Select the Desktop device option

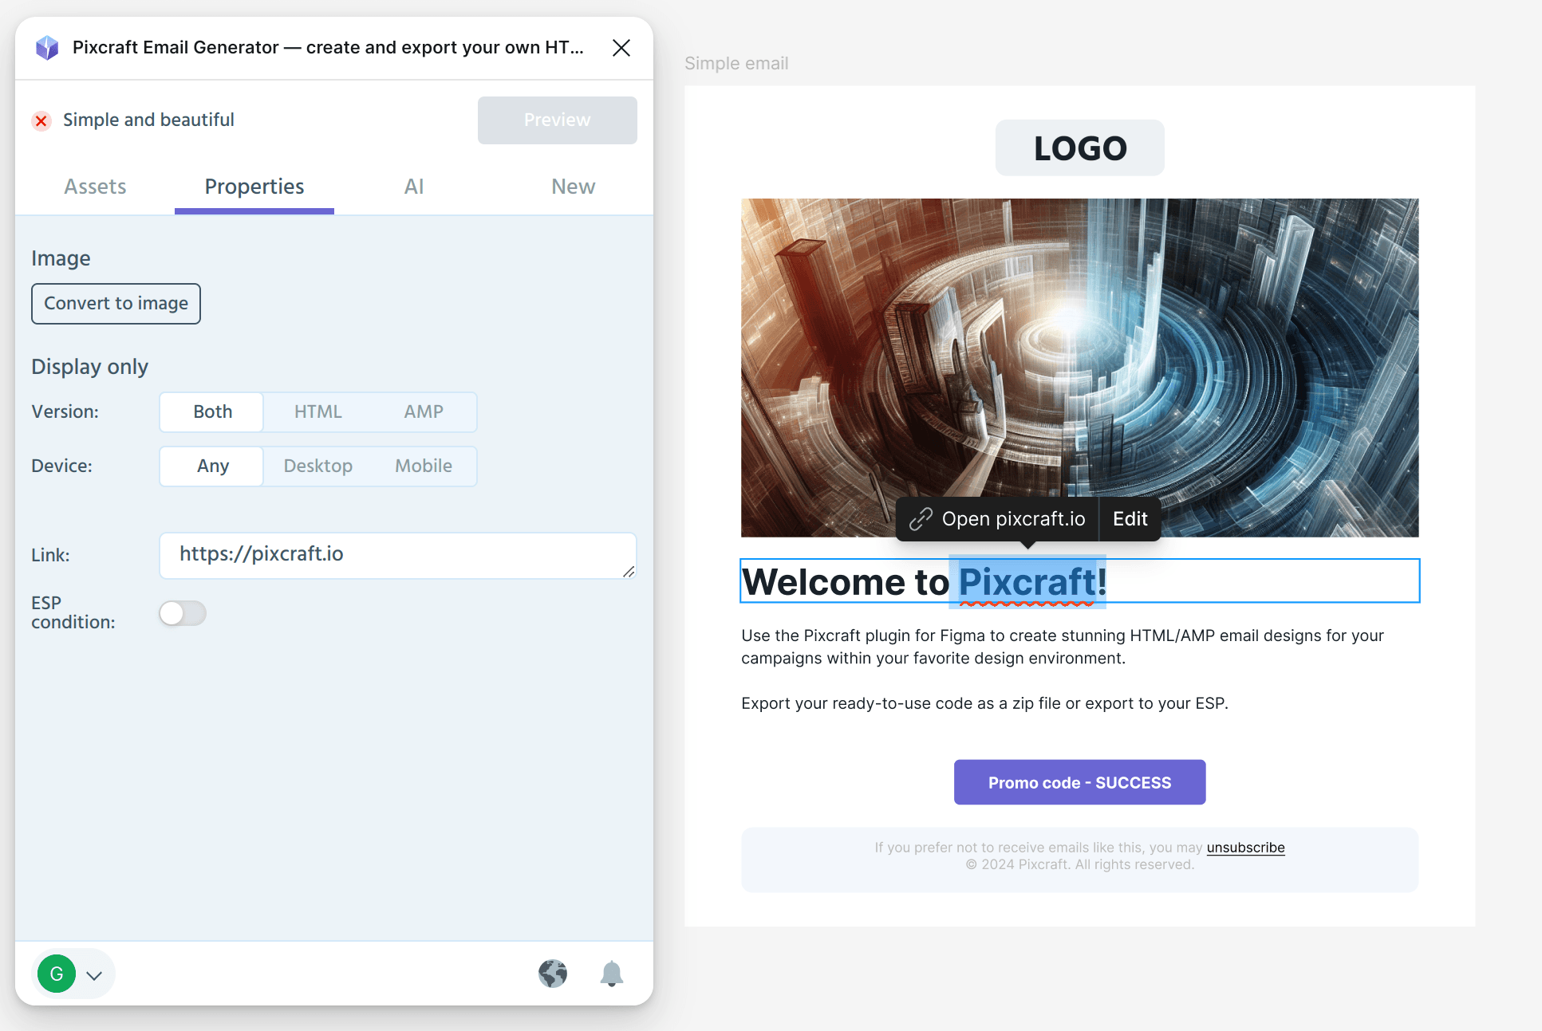(317, 465)
